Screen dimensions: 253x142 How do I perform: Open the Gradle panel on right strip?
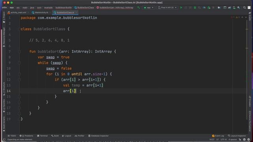250,16
